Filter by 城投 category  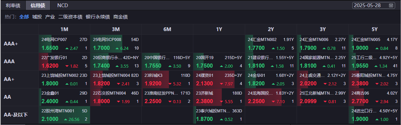pos(37,17)
